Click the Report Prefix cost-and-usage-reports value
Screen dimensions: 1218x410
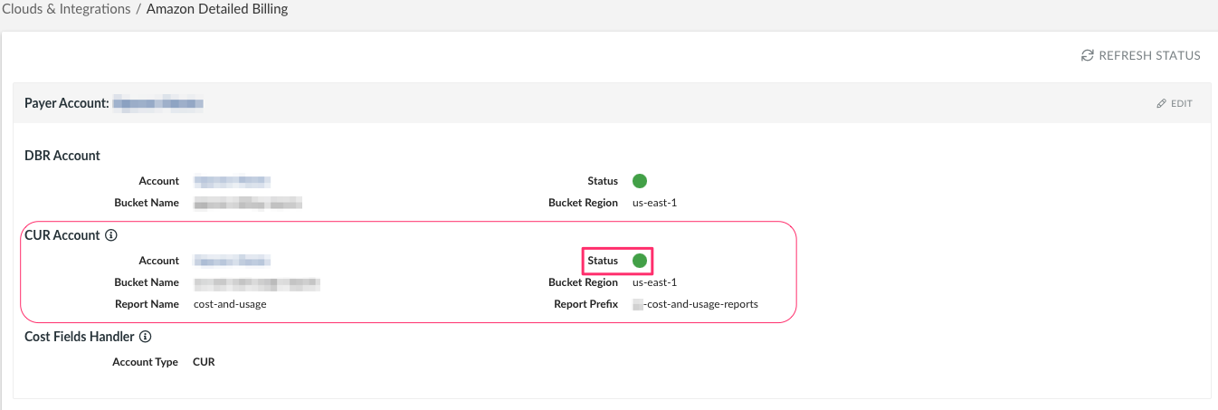tap(695, 304)
